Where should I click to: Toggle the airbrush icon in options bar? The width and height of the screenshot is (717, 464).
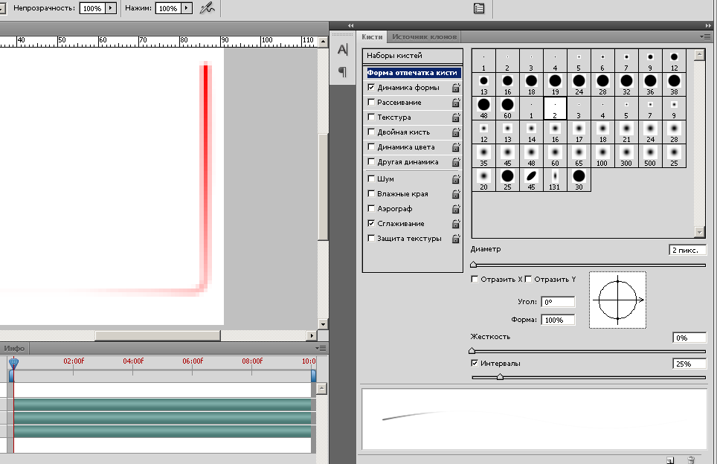click(208, 8)
